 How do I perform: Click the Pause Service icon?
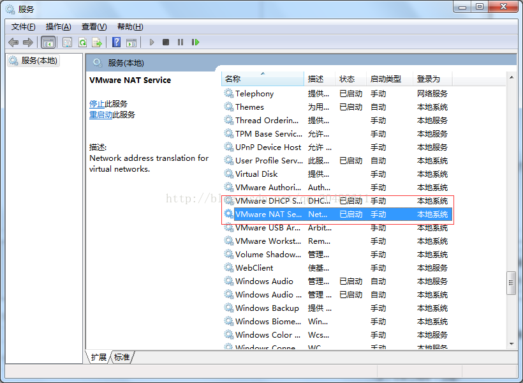coord(180,42)
